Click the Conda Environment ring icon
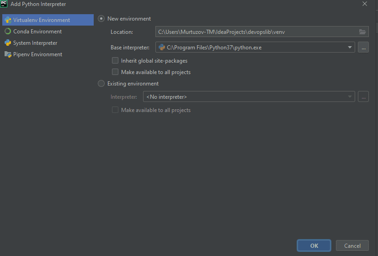Screen dimensions: 378x256 pyautogui.click(x=8, y=32)
